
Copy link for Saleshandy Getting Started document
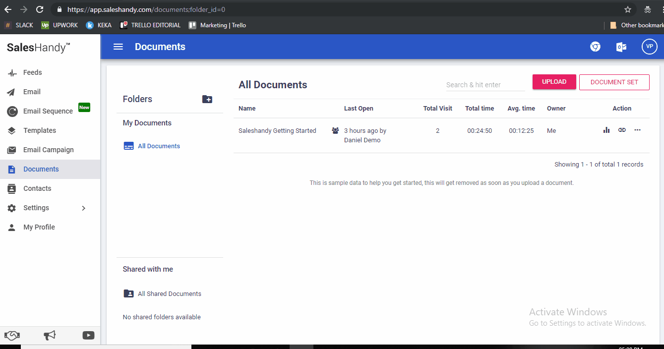tap(622, 130)
